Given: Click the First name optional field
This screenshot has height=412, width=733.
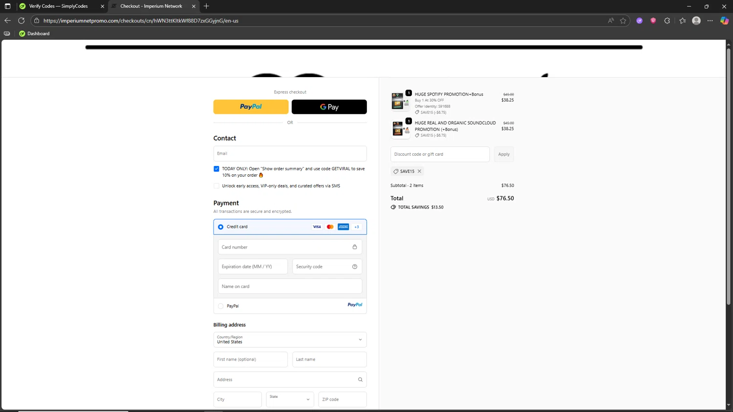Looking at the screenshot, I should click(x=250, y=359).
